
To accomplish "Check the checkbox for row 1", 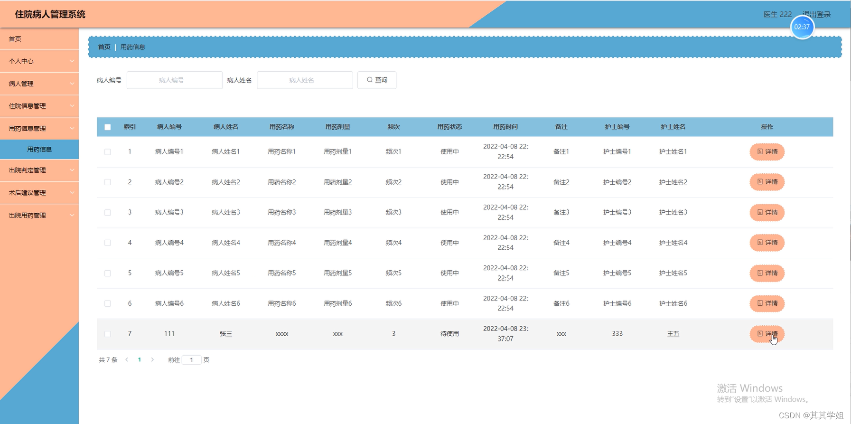I will pos(108,152).
